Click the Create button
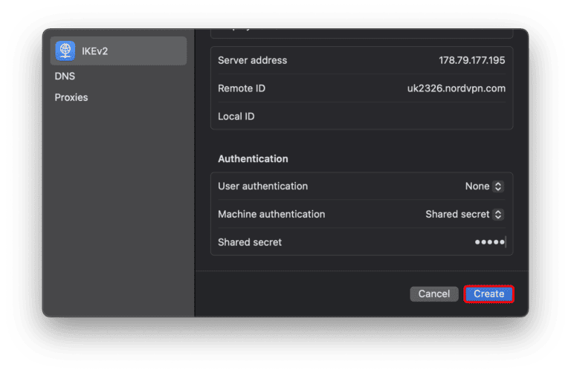Viewport: 571px width, 373px height. [488, 294]
